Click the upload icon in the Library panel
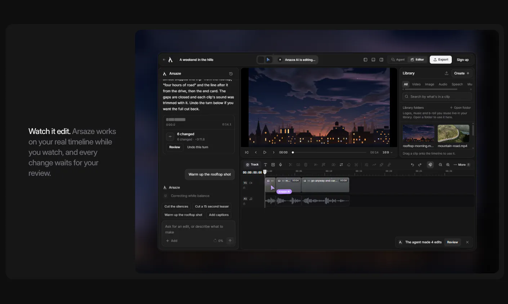 (446, 73)
